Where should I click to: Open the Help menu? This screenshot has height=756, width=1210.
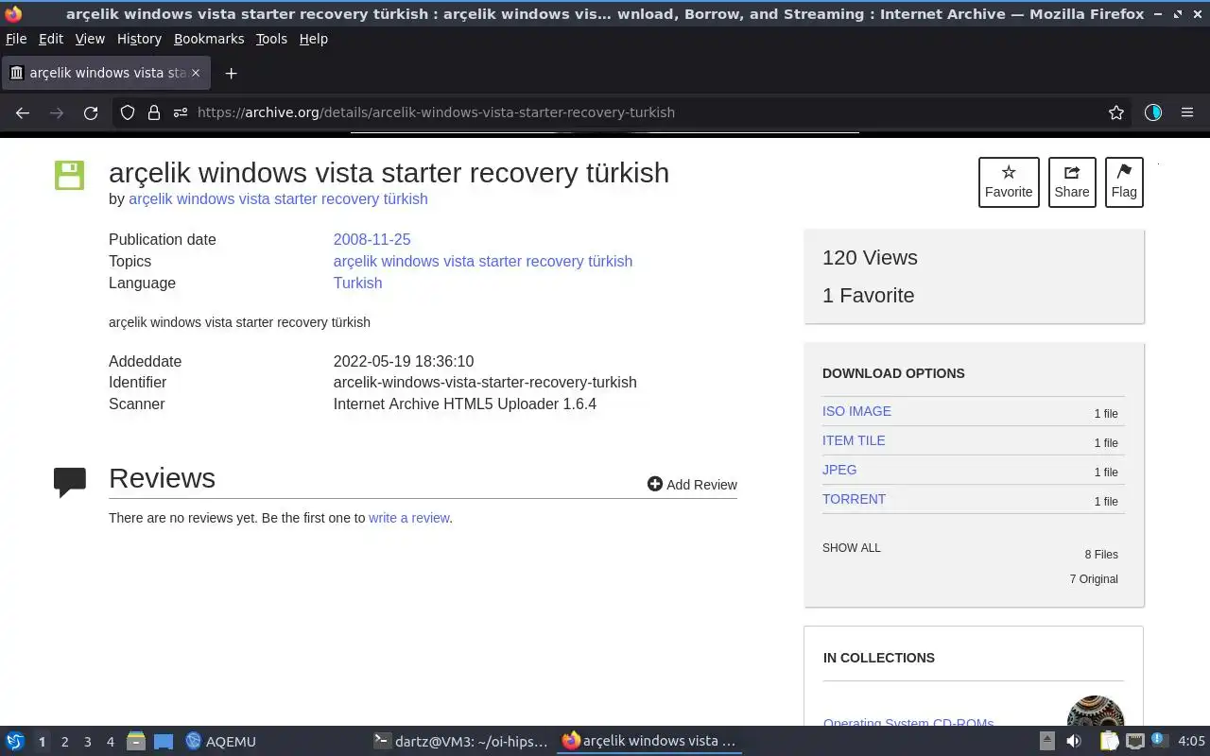(314, 39)
